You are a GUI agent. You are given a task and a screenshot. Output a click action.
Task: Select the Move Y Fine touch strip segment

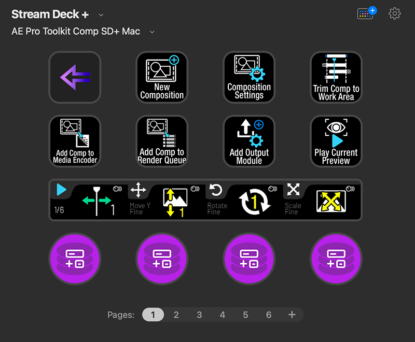pyautogui.click(x=167, y=200)
